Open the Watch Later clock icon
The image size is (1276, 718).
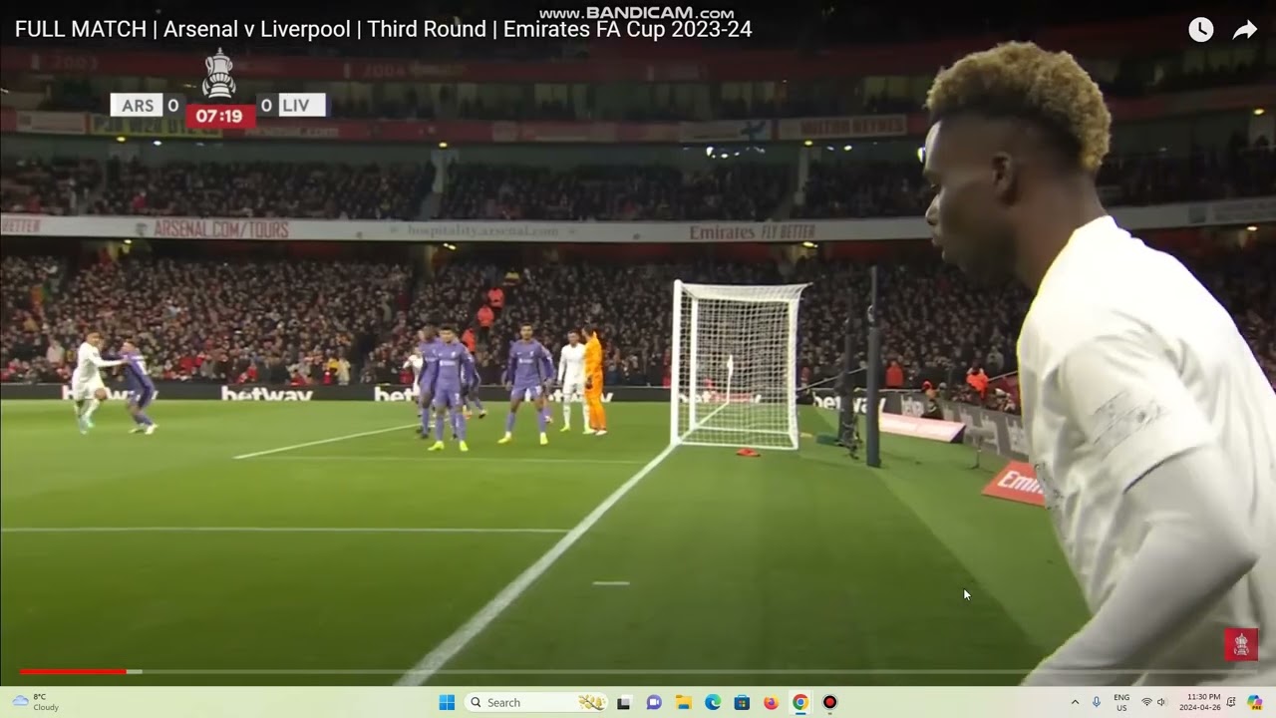coord(1200,30)
